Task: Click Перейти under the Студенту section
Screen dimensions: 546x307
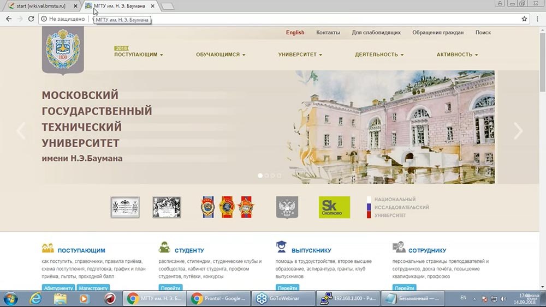Action: (x=170, y=288)
